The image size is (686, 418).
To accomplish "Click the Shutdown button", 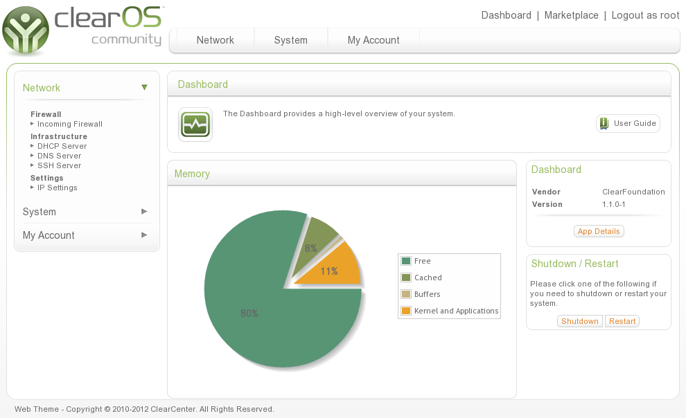I will pyautogui.click(x=579, y=321).
